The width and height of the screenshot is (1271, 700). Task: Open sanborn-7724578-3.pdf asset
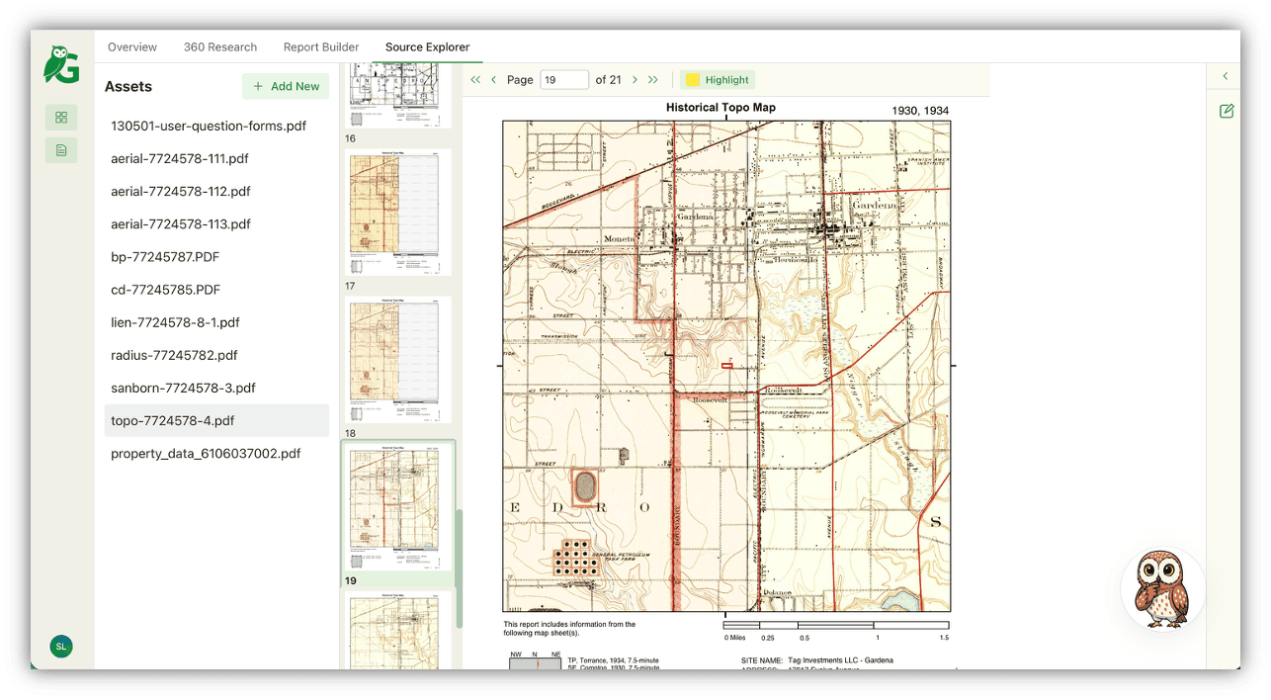point(183,389)
